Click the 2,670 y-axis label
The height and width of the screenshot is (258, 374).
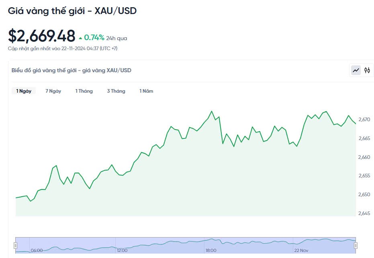364,120
